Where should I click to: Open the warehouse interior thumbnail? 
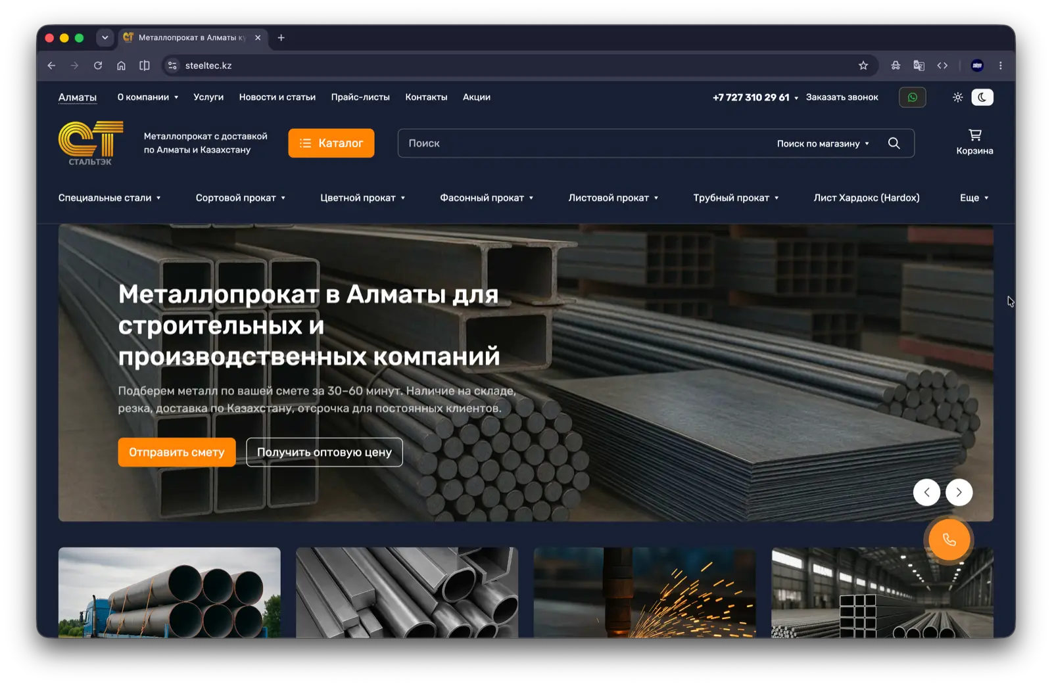click(x=882, y=592)
